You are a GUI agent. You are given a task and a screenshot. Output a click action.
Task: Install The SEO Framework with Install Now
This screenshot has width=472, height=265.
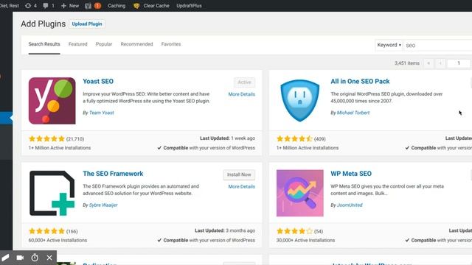(239, 174)
